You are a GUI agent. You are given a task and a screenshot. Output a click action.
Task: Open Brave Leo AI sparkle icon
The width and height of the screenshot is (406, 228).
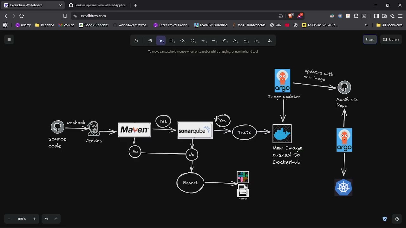click(x=392, y=16)
